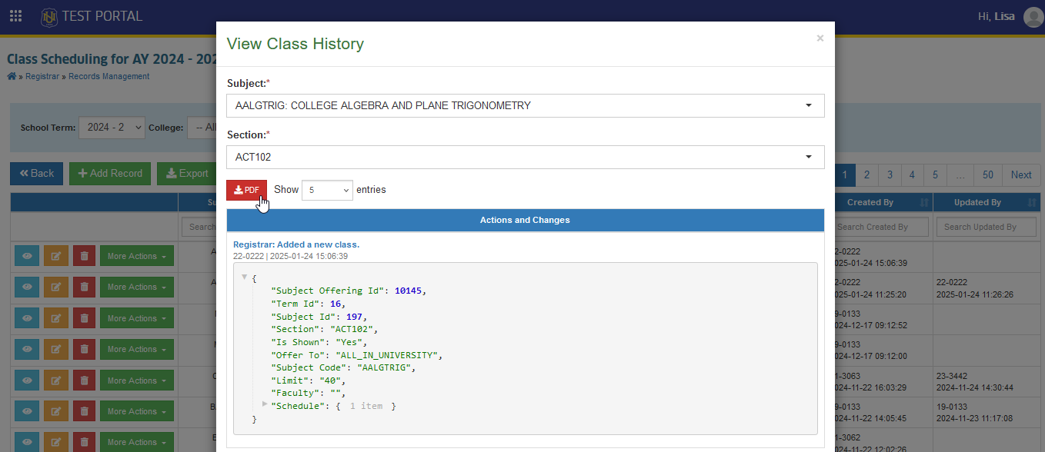Edit record created 2025-01-24 11:25:20
This screenshot has width=1045, height=452.
(x=55, y=287)
